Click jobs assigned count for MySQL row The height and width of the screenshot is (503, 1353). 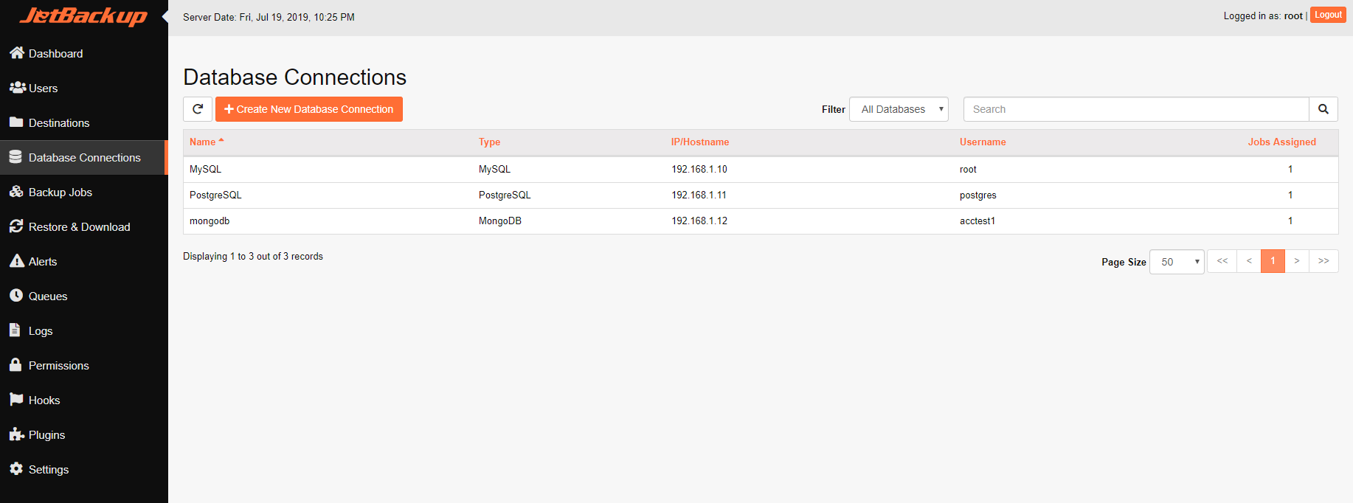click(1290, 169)
